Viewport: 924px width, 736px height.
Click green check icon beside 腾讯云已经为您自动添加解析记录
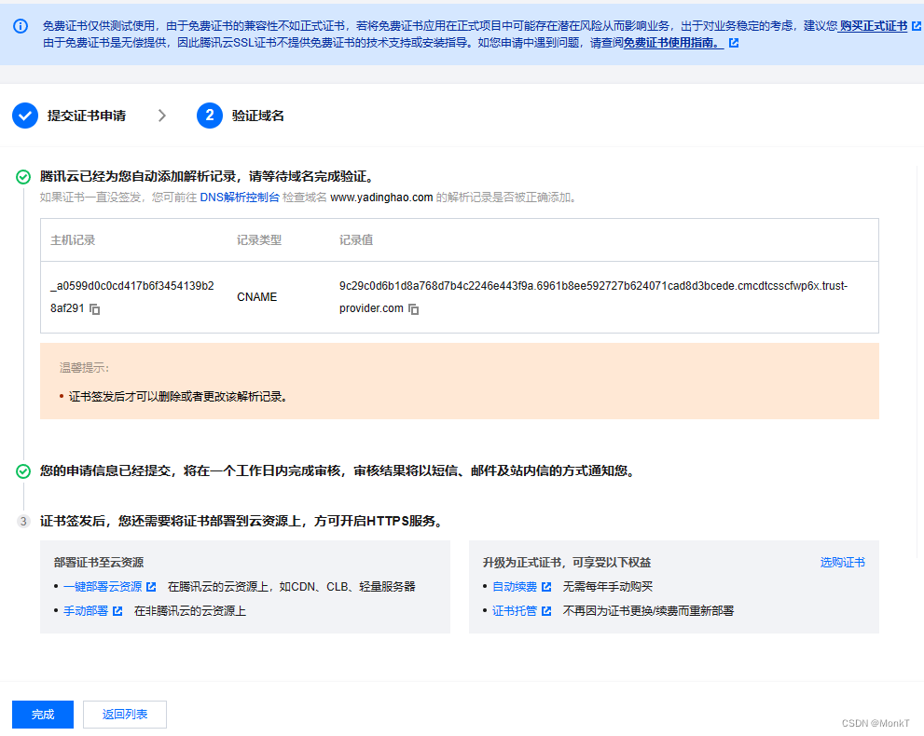[x=23, y=177]
